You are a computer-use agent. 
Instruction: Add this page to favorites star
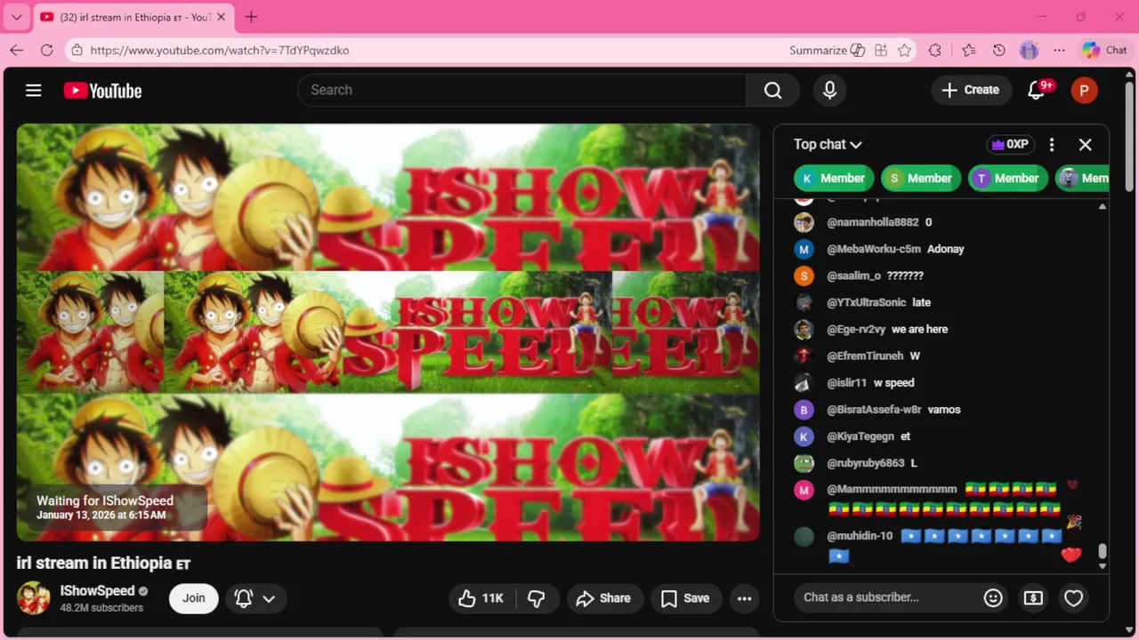[904, 51]
